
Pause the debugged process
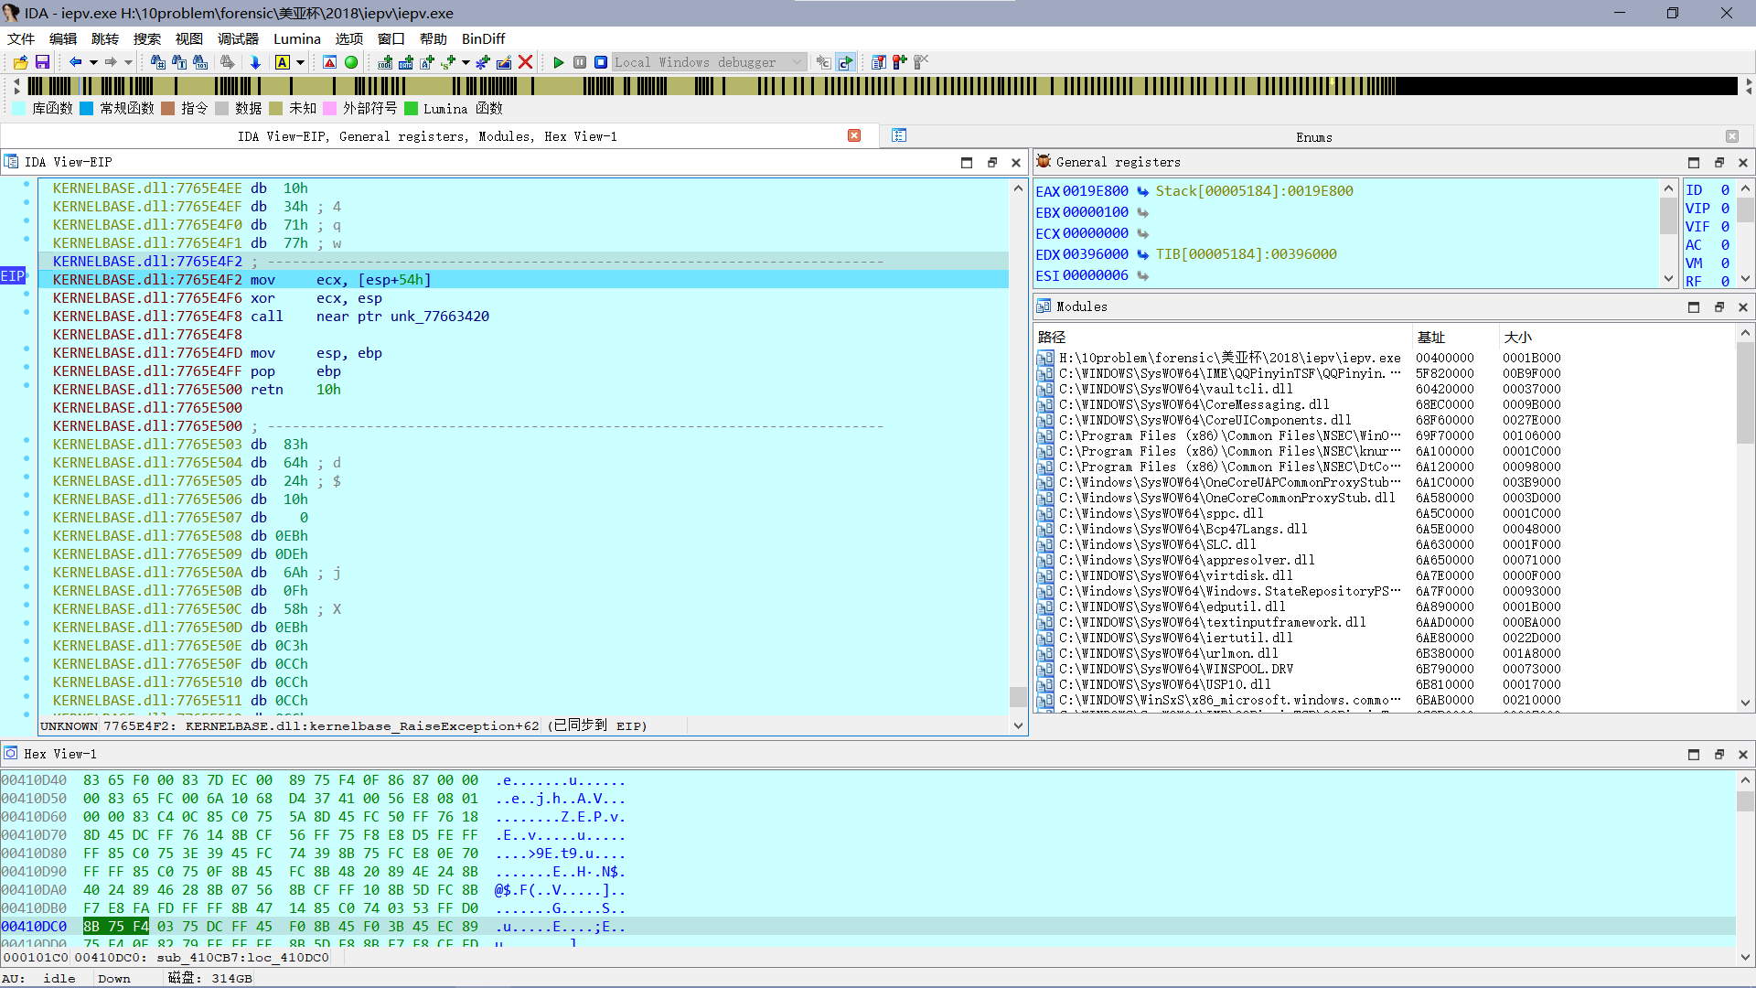(x=580, y=62)
